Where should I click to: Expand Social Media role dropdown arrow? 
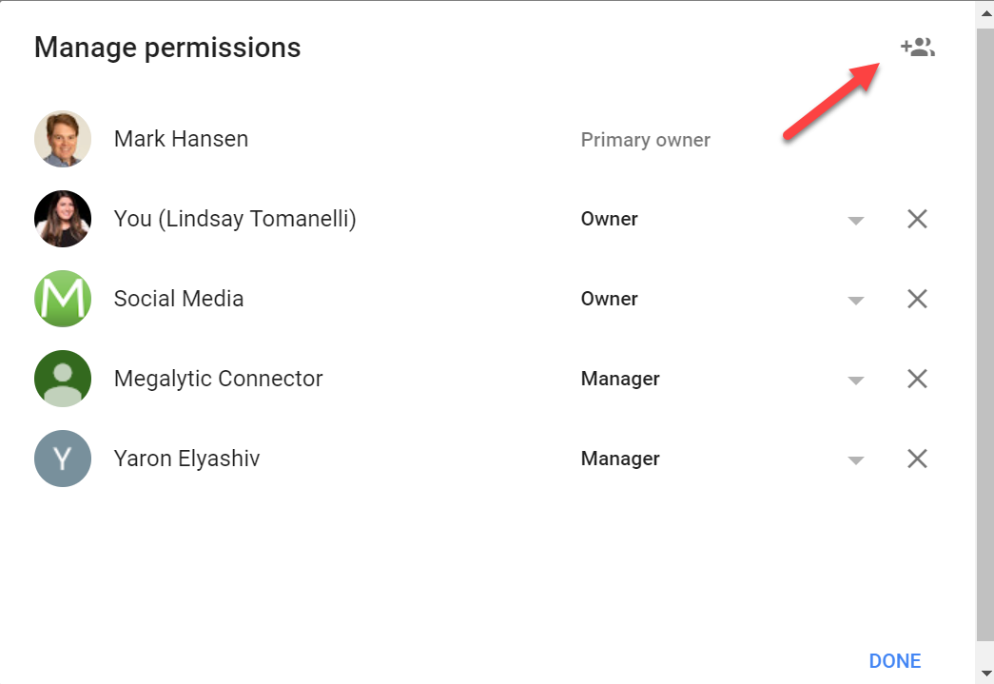tap(856, 301)
